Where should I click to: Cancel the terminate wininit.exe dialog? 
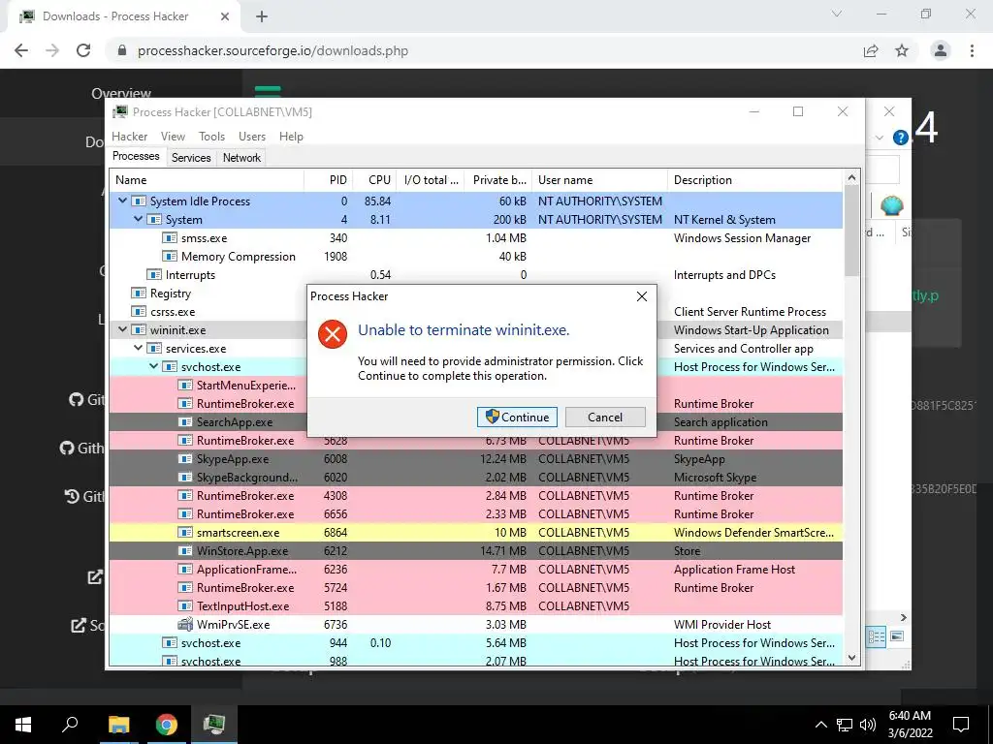pos(605,417)
